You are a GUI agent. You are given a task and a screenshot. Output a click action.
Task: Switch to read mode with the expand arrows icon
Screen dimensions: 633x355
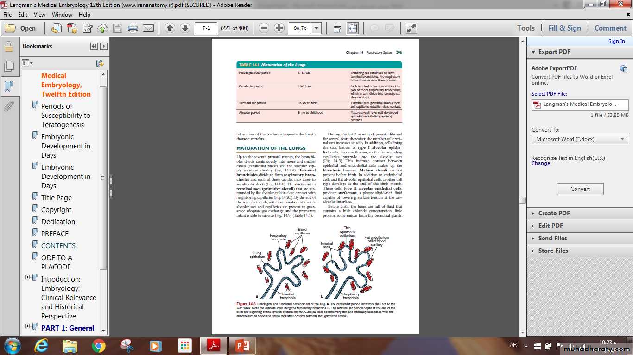tap(411, 28)
